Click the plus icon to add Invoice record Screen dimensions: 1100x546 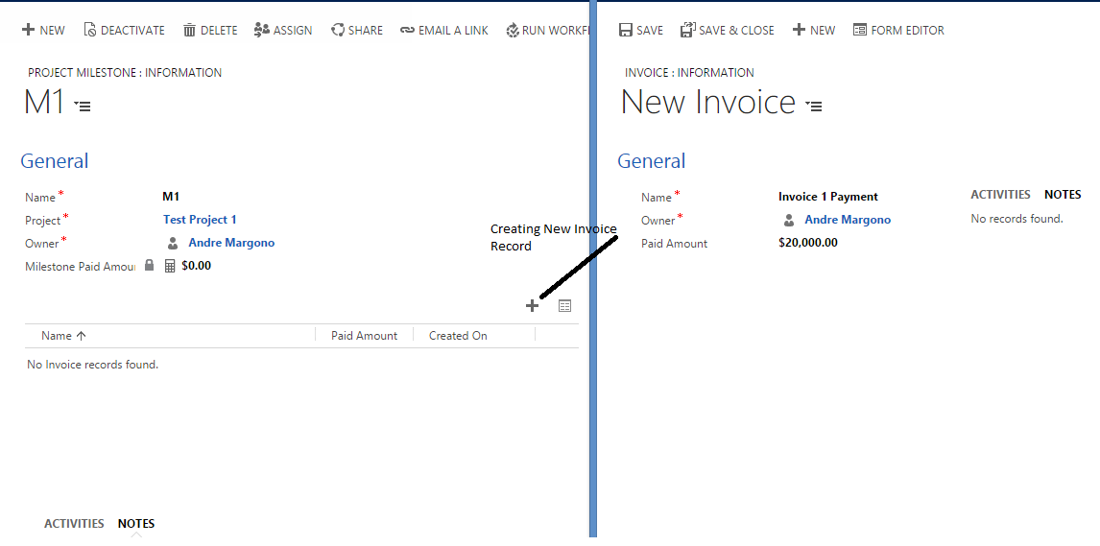click(x=532, y=306)
